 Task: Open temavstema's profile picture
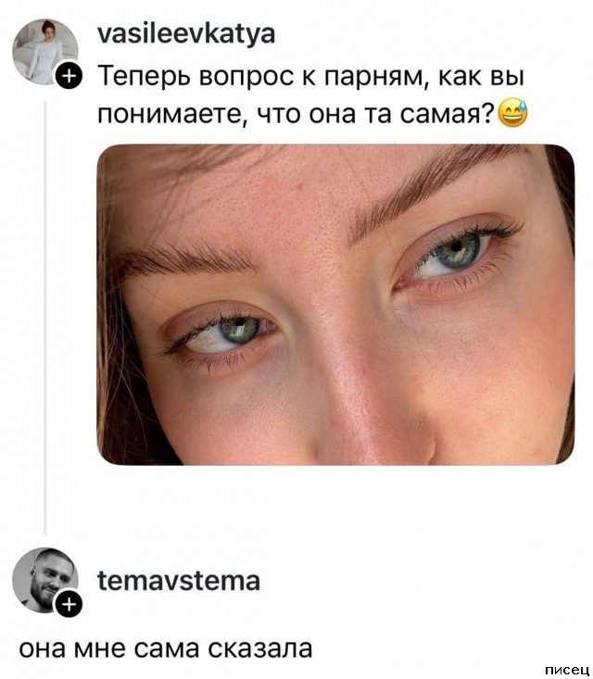pos(45,580)
